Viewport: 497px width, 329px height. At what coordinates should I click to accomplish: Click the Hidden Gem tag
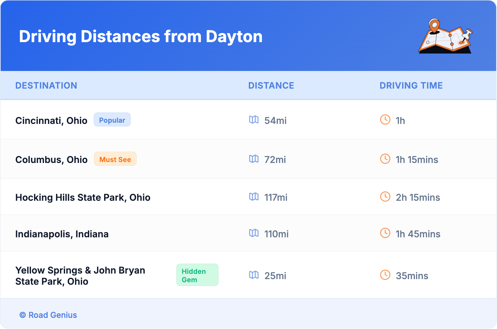point(197,275)
